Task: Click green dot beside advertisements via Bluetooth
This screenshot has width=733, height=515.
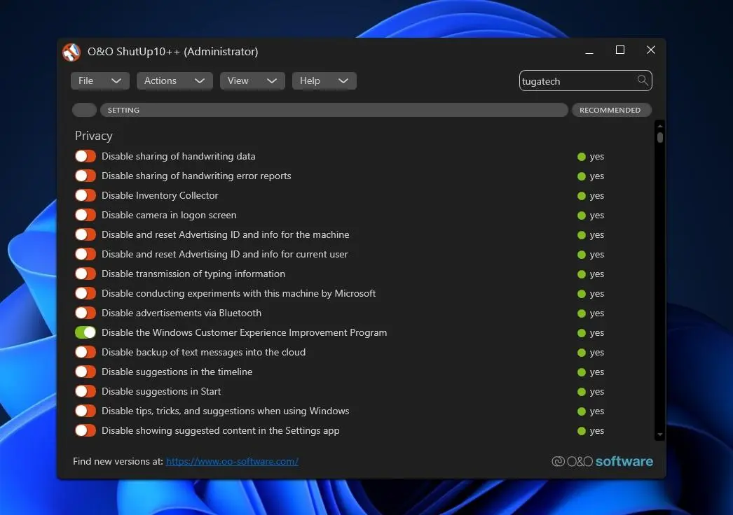Action: click(582, 313)
